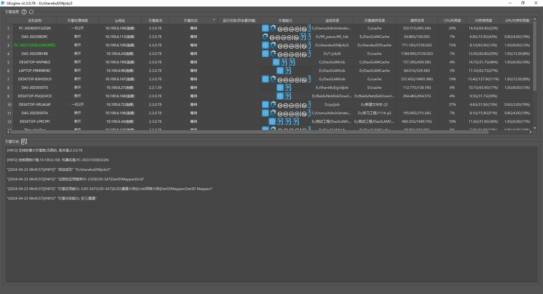Click 一机3开 in DESKTOP-VRUAL6F row
Image resolution: width=543 pixels, height=294 pixels.
[x=77, y=105]
